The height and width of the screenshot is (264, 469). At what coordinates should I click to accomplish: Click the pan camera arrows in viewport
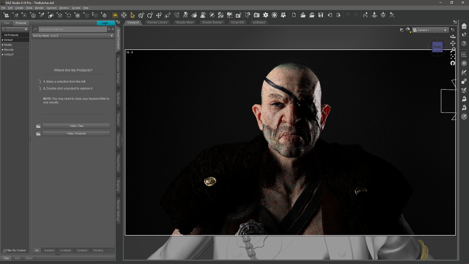coord(453,43)
